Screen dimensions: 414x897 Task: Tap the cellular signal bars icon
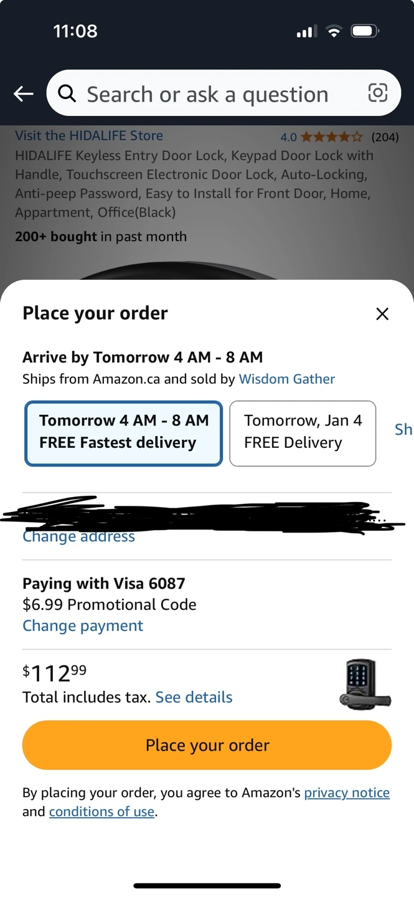pyautogui.click(x=306, y=31)
